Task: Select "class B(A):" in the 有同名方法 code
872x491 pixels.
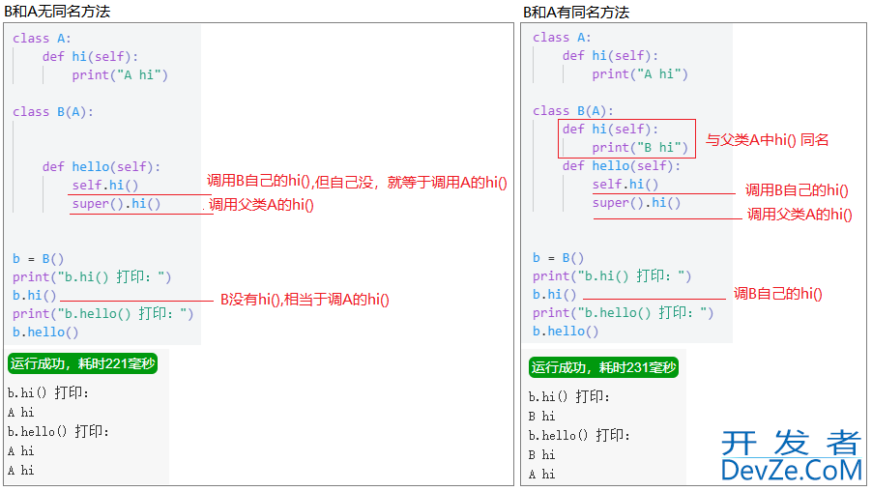Action: [x=573, y=110]
